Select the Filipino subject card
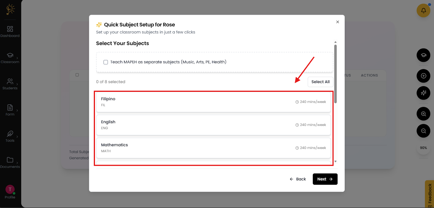434x208 pixels. (213, 102)
